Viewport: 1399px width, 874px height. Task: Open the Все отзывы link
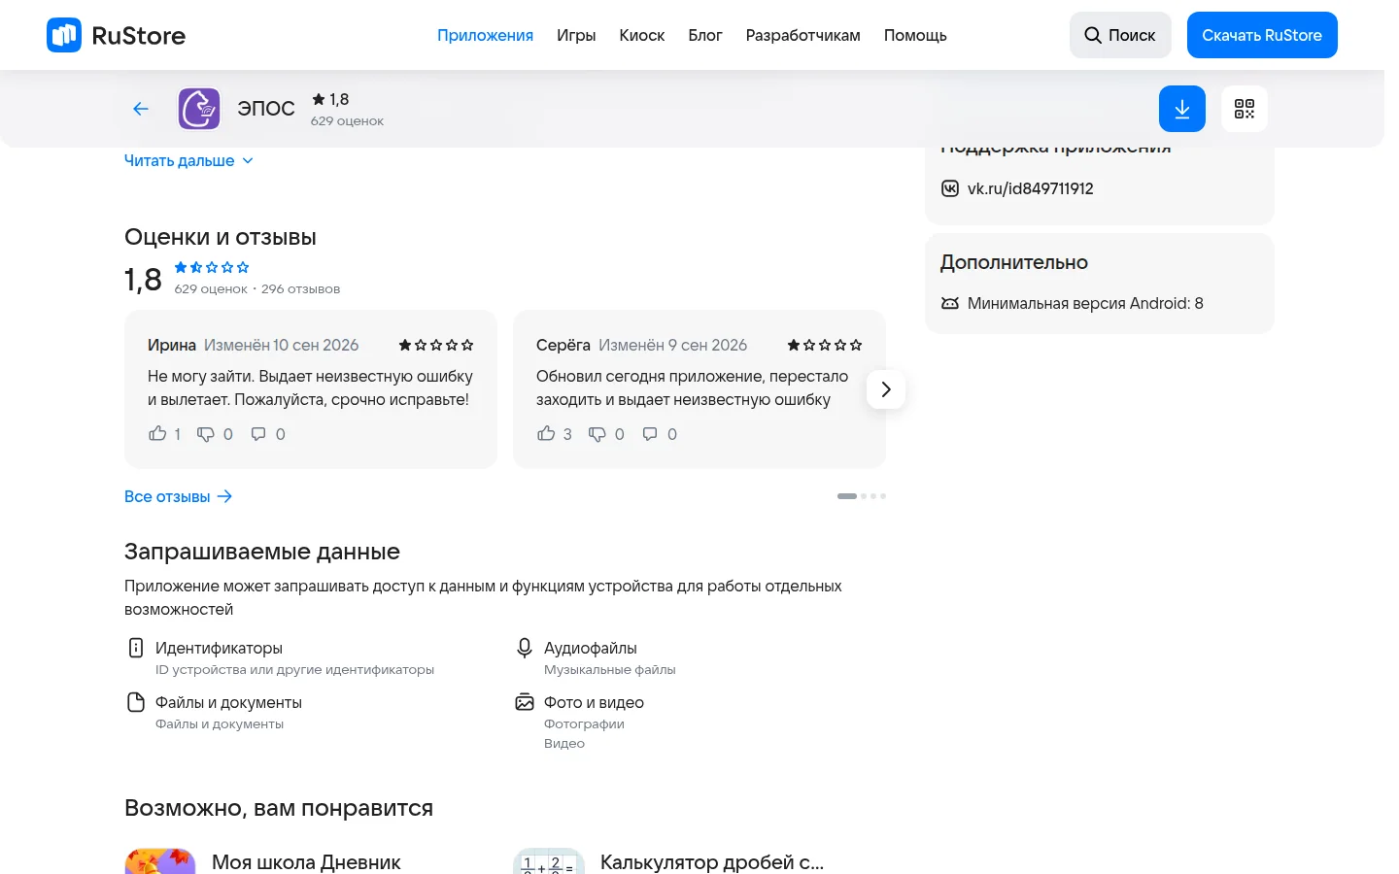(x=179, y=496)
